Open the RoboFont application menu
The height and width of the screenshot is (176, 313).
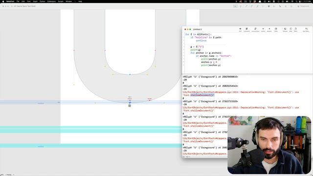point(10,1)
